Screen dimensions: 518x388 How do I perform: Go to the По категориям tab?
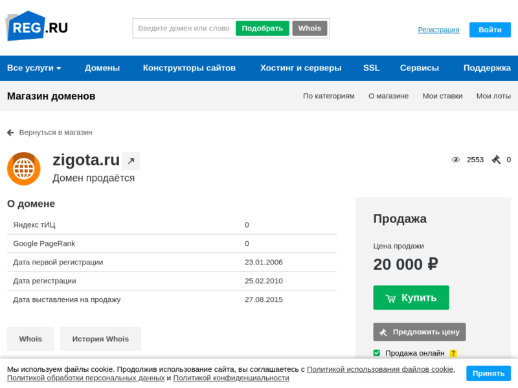tap(329, 96)
